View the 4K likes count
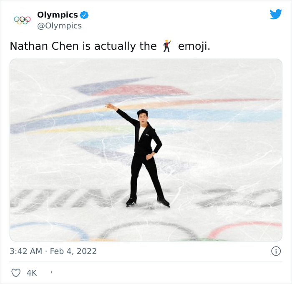The image size is (292, 284). 32,273
